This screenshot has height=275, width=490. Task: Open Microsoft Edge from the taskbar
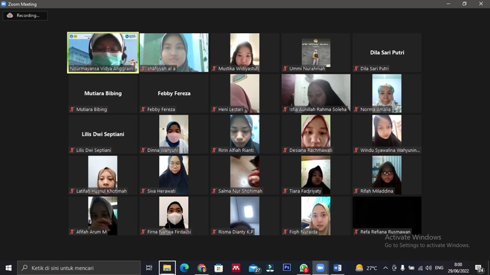184,268
